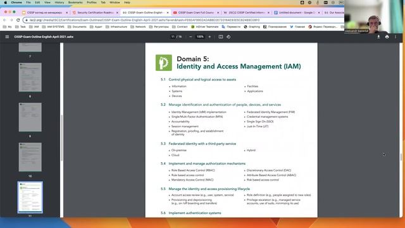Open the Network bookmarks folder
Viewport: 405px width, 228px height.
pyautogui.click(x=138, y=27)
